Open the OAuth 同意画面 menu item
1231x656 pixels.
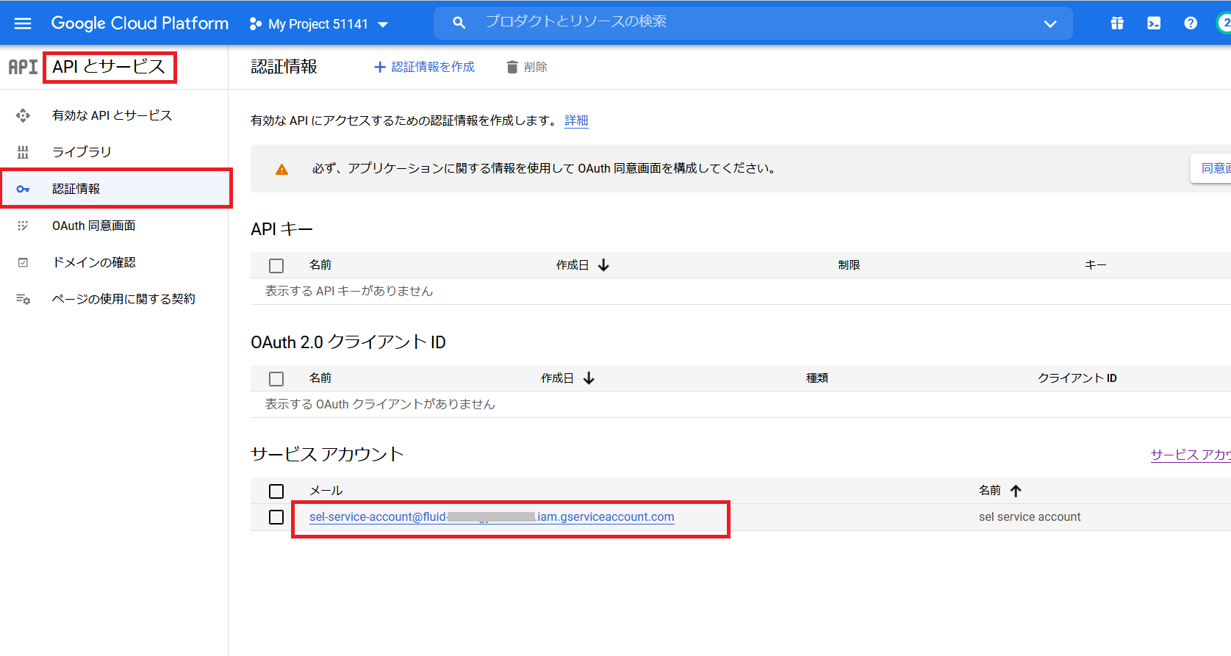pos(114,226)
